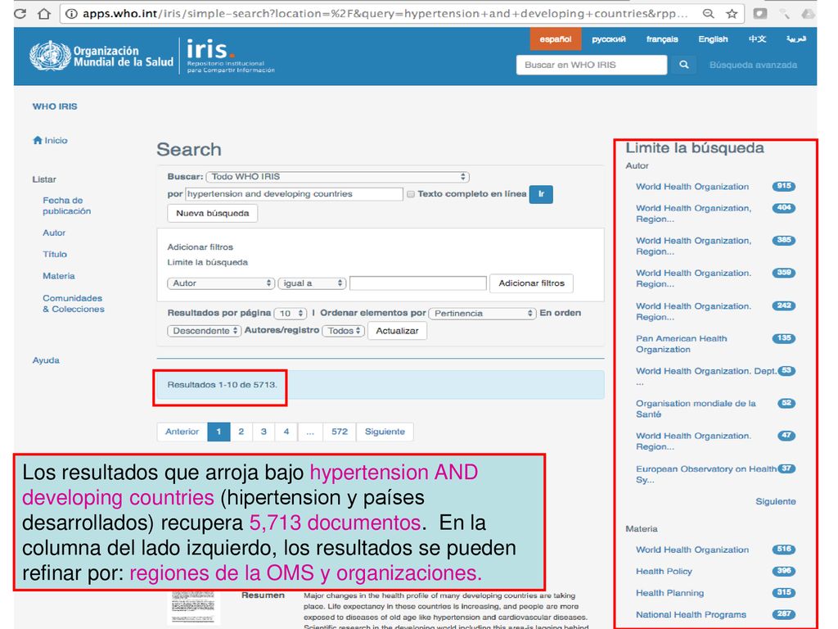Image resolution: width=838 pixels, height=629 pixels.
Task: Open the Ayuda help link
Action: tap(46, 360)
